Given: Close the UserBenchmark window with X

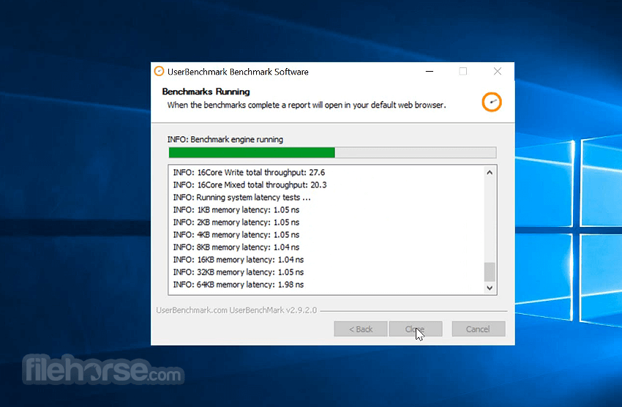Looking at the screenshot, I should pos(498,72).
